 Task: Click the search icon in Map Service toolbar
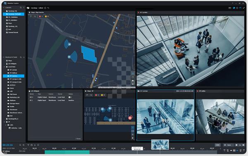coord(35,17)
